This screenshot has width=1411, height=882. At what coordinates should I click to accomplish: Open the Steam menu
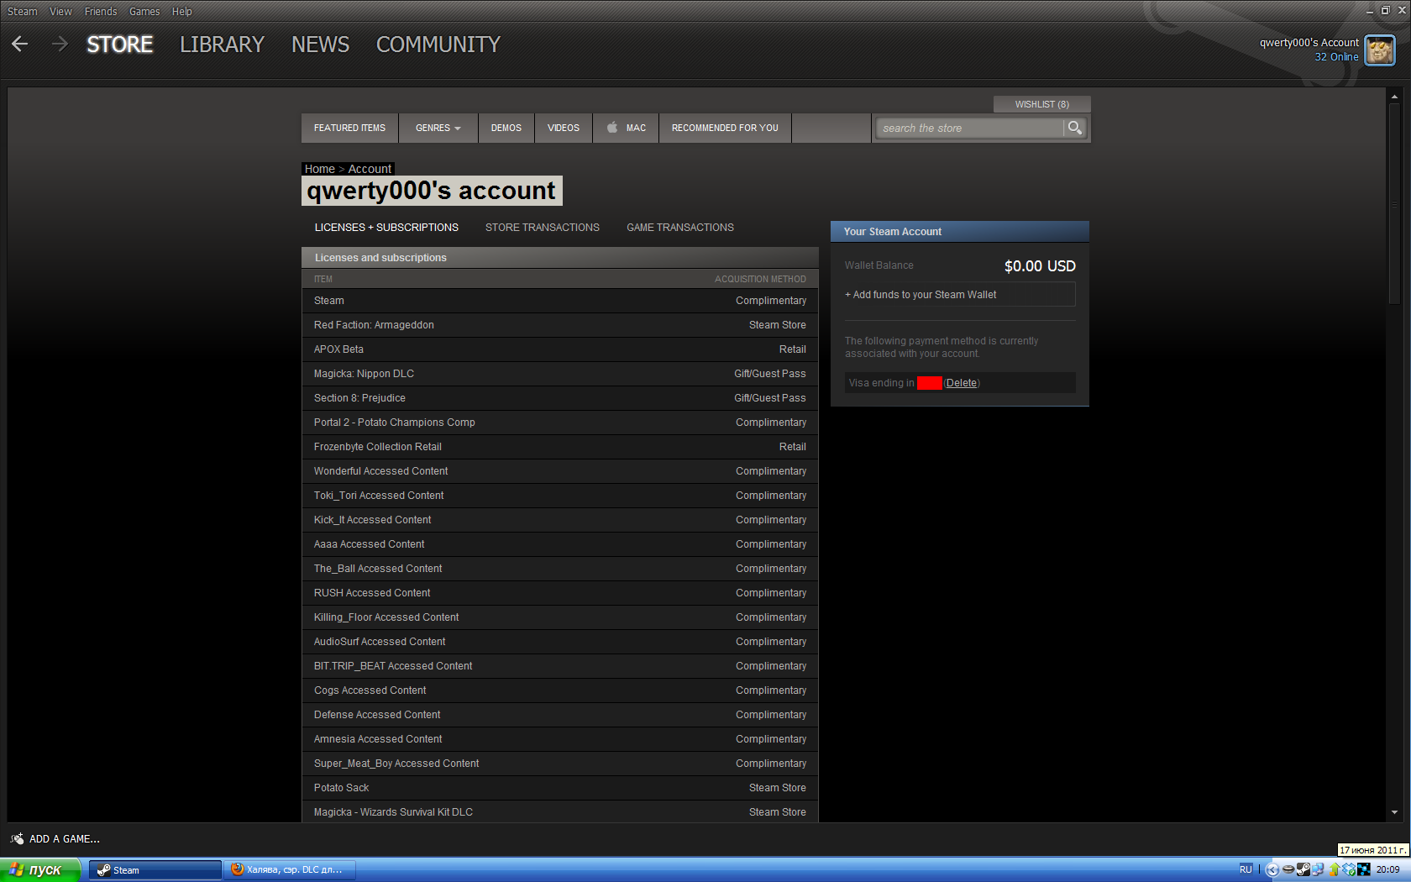tap(23, 11)
